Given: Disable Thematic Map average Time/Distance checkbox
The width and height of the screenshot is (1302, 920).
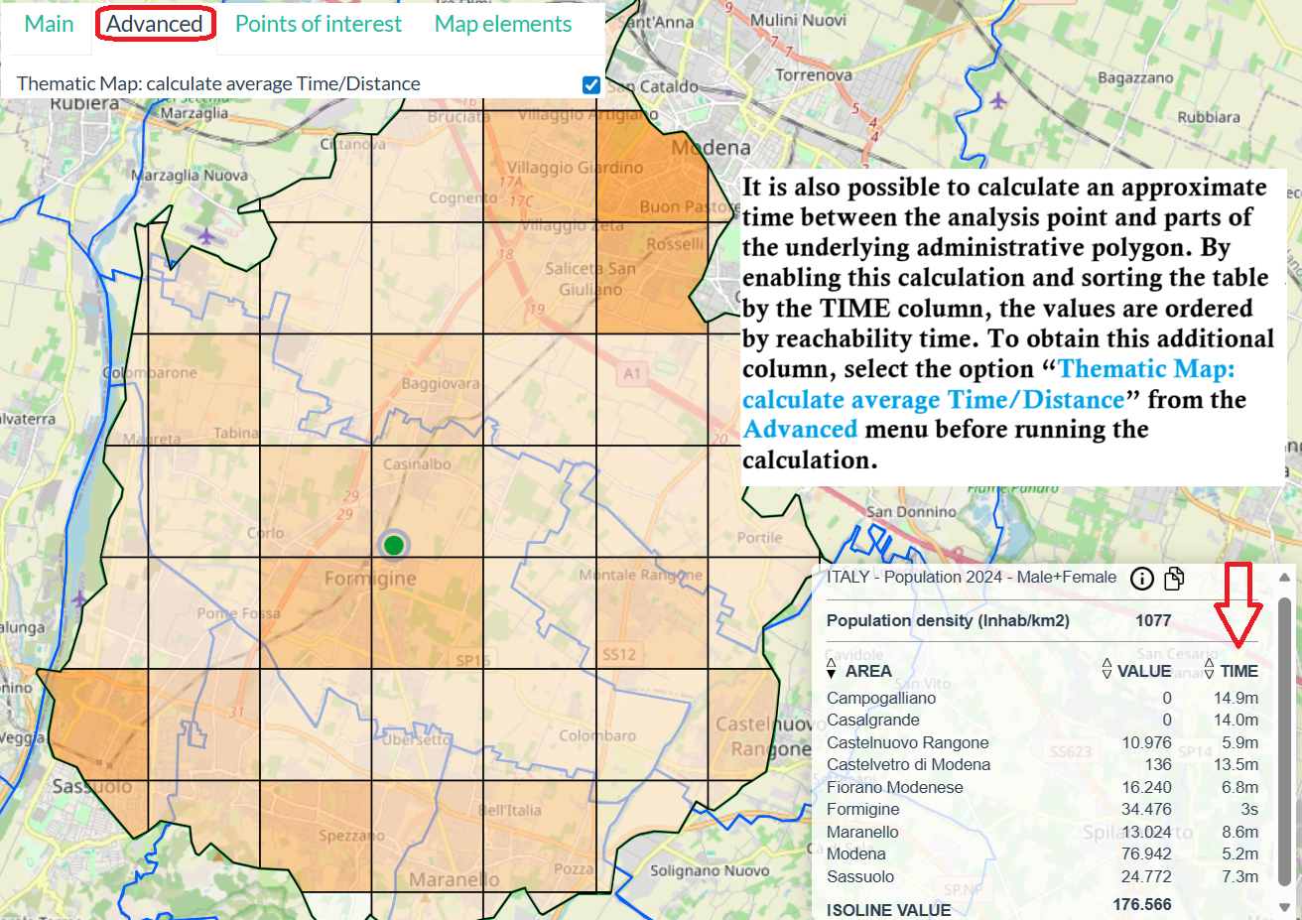Looking at the screenshot, I should coord(591,84).
